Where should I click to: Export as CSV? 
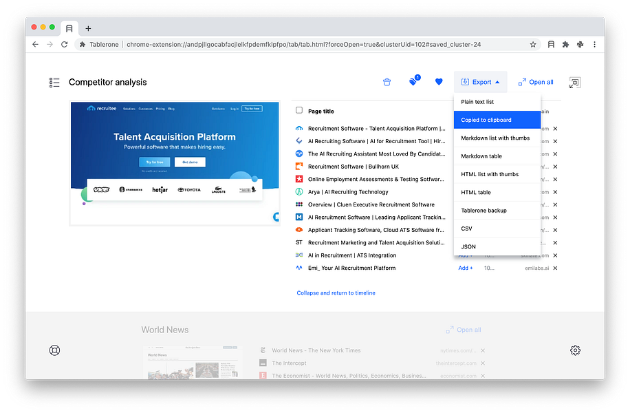497,229
